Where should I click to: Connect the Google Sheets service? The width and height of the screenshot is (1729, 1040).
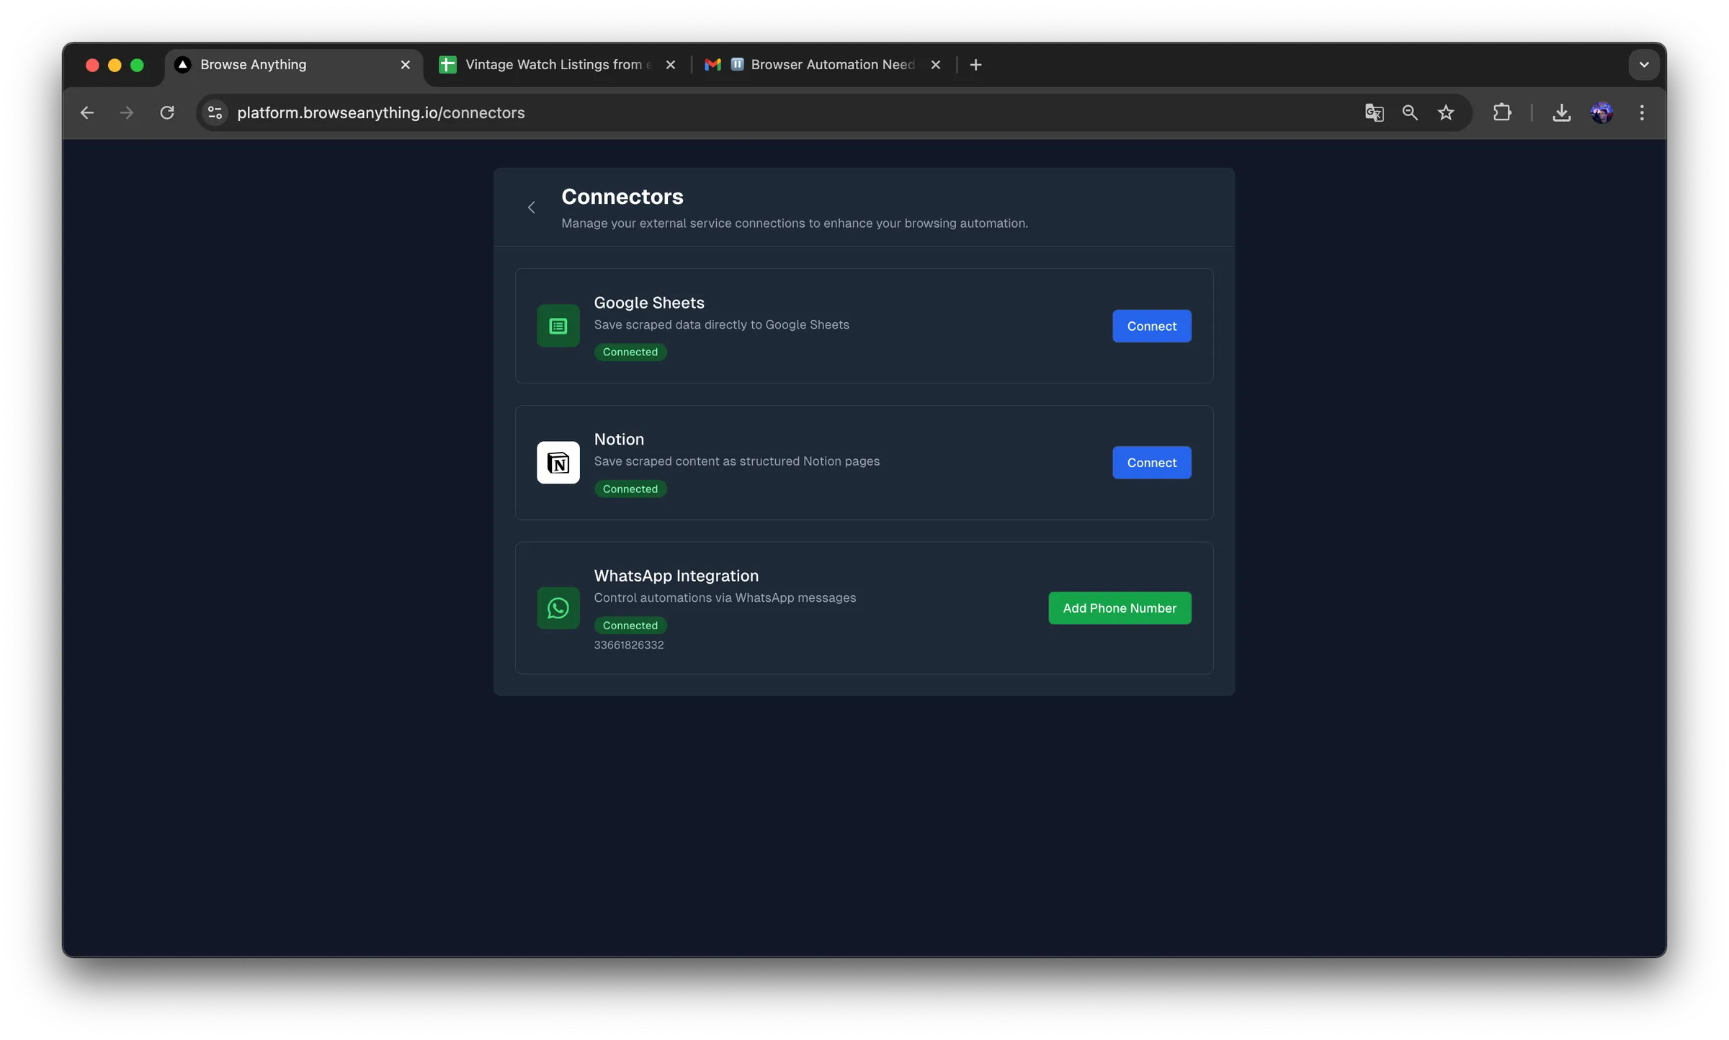[1151, 326]
